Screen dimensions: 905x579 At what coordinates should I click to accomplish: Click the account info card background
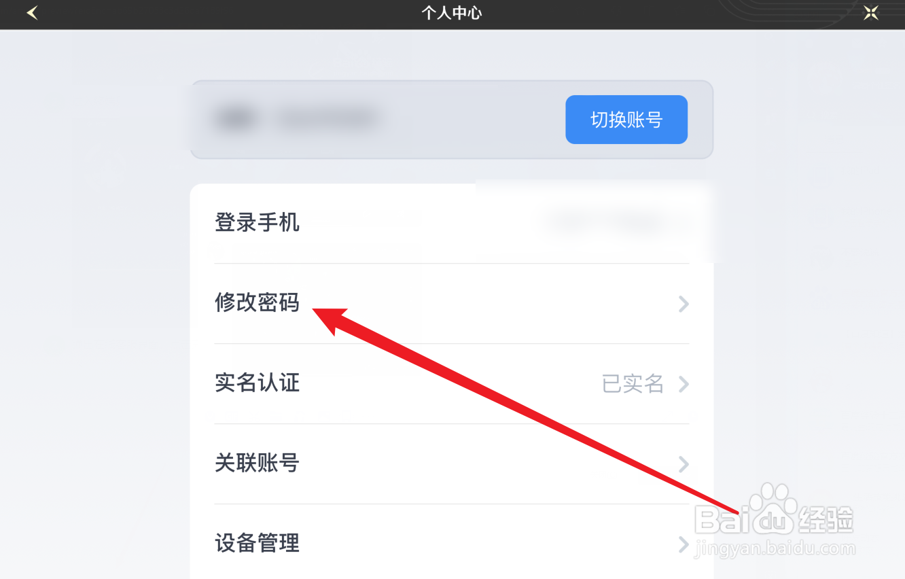452,120
